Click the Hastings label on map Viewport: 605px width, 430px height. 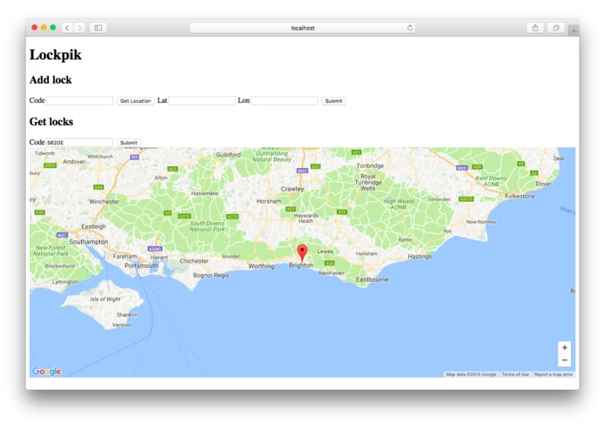coord(420,257)
